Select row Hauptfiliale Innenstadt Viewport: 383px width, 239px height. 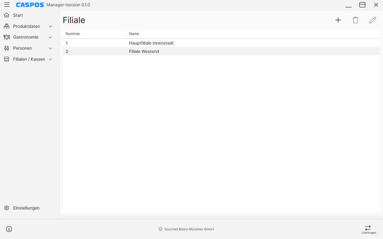[221, 43]
